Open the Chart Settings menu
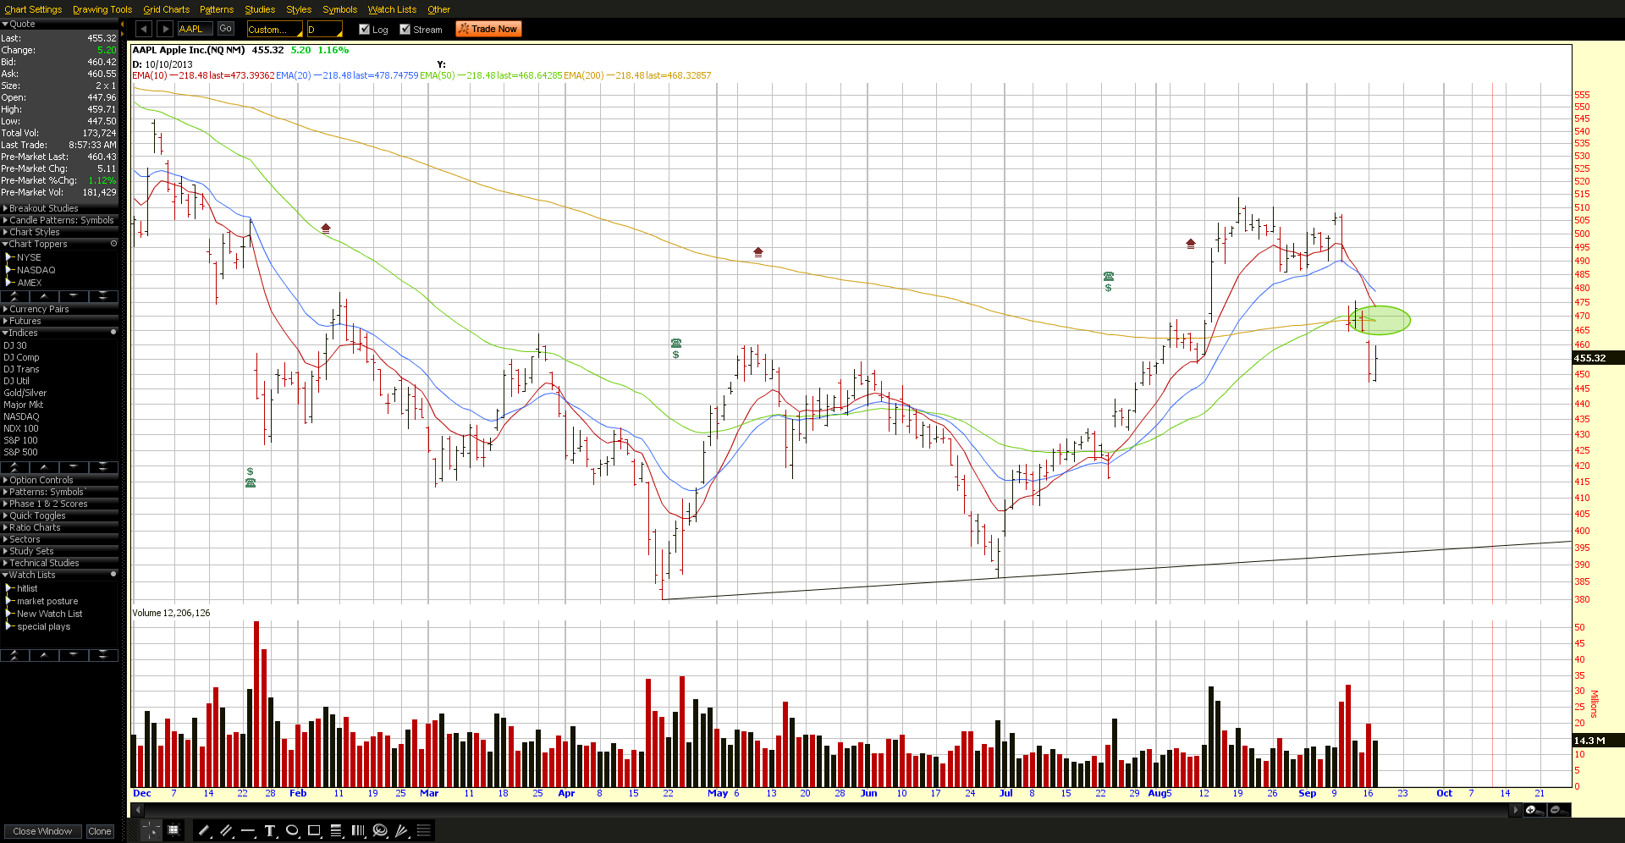The image size is (1625, 843). [x=33, y=9]
